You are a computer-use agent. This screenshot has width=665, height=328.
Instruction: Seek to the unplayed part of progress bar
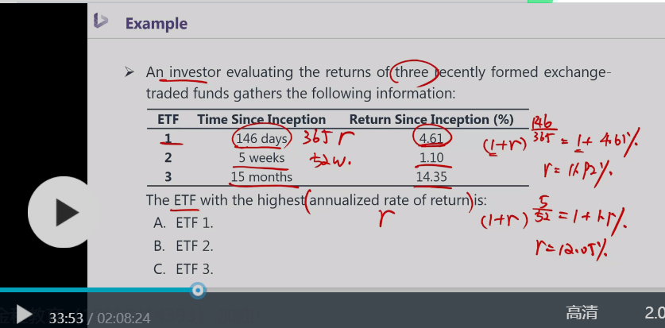click(429, 290)
